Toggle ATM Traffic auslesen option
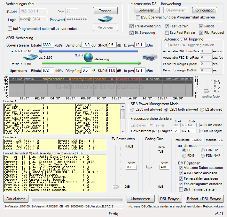Viewport: 227px width, 217px height. [181, 173]
